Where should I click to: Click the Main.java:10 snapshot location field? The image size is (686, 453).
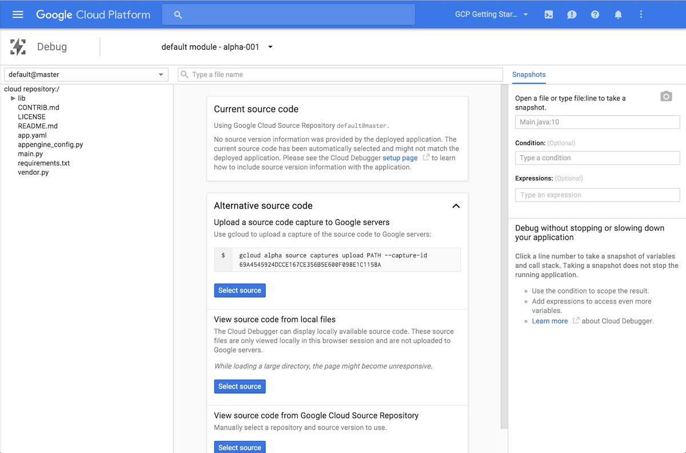tap(597, 122)
